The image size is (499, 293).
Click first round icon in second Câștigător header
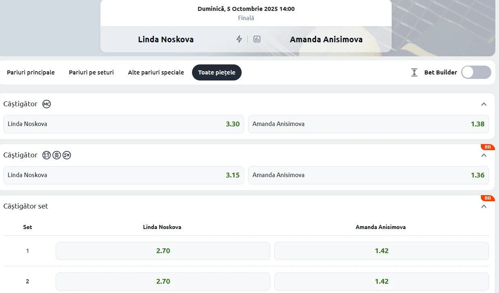click(47, 155)
